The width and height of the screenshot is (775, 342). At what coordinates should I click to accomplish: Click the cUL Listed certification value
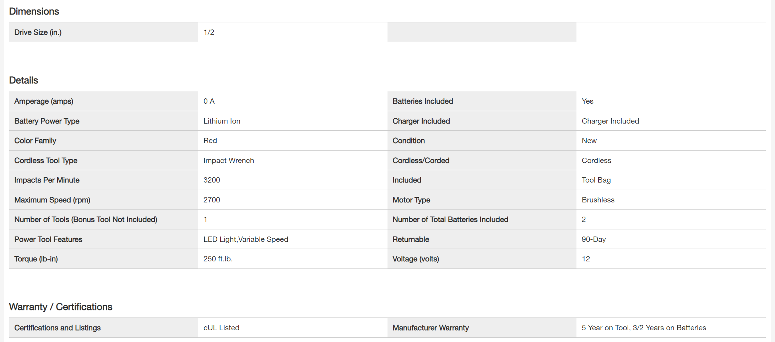(x=221, y=328)
